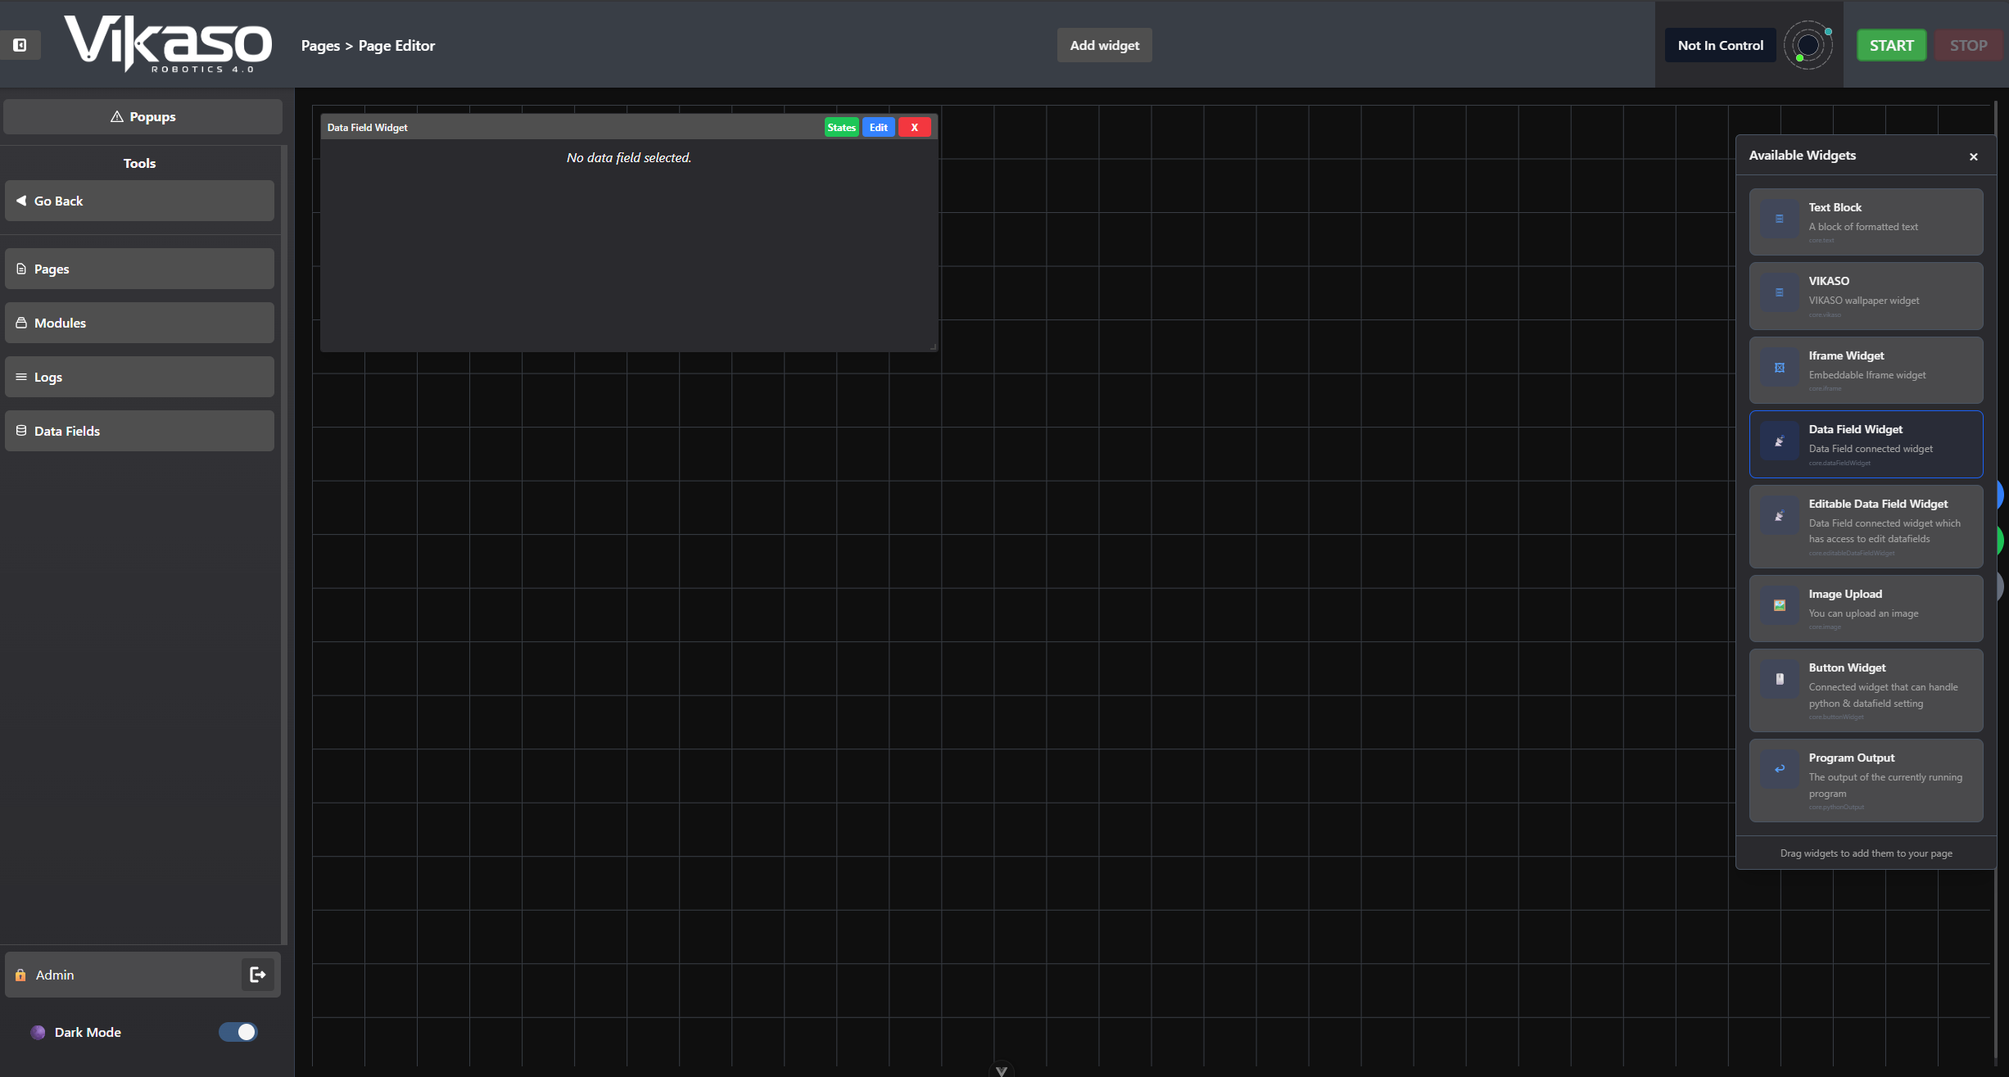Open the Popups section
Screen dimensions: 2009x1077
tap(143, 116)
